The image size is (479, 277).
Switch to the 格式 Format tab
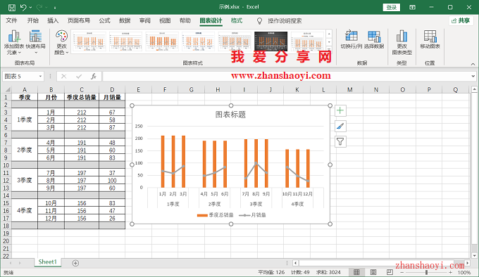(237, 20)
